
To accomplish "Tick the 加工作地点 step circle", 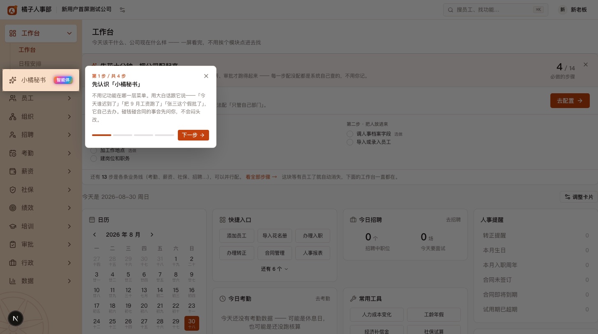I will [x=94, y=150].
